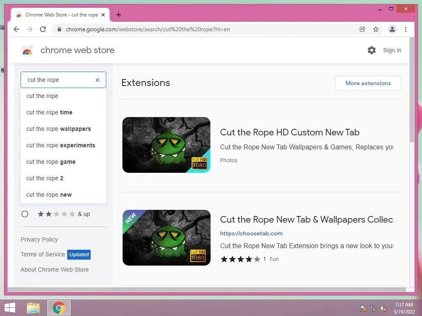Screen dimensions: 422x316
Task: Click the Sign in link
Action: (392, 50)
